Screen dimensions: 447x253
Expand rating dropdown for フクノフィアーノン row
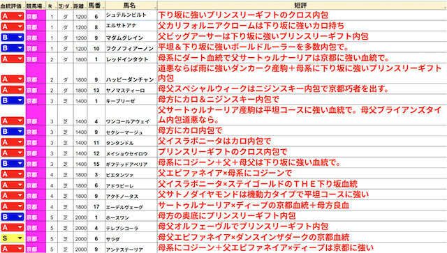[20, 48]
